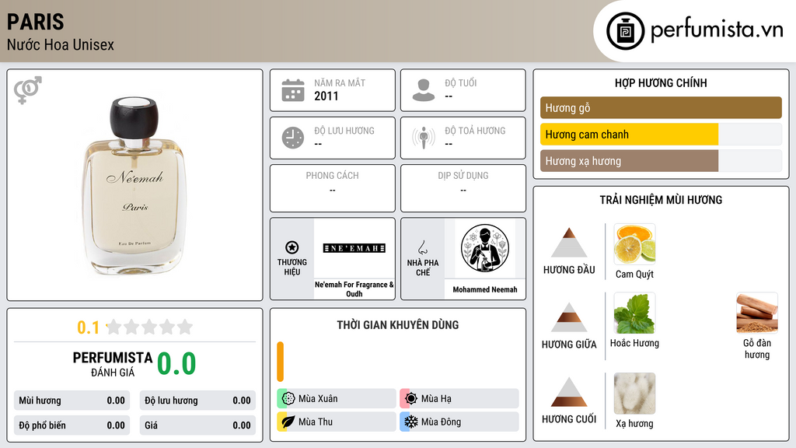Click the Mùa Thu leaf icon
Image resolution: width=796 pixels, height=448 pixels.
point(288,422)
